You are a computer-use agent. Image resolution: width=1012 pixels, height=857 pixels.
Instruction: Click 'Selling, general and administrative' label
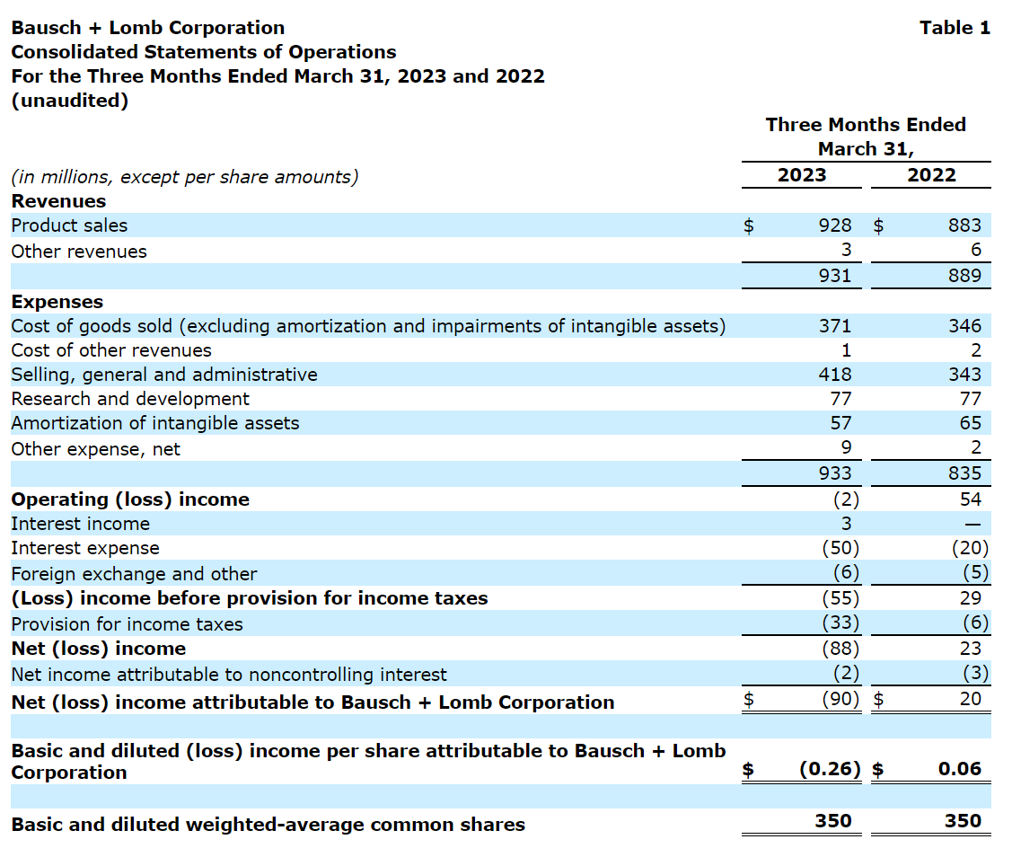click(x=164, y=375)
